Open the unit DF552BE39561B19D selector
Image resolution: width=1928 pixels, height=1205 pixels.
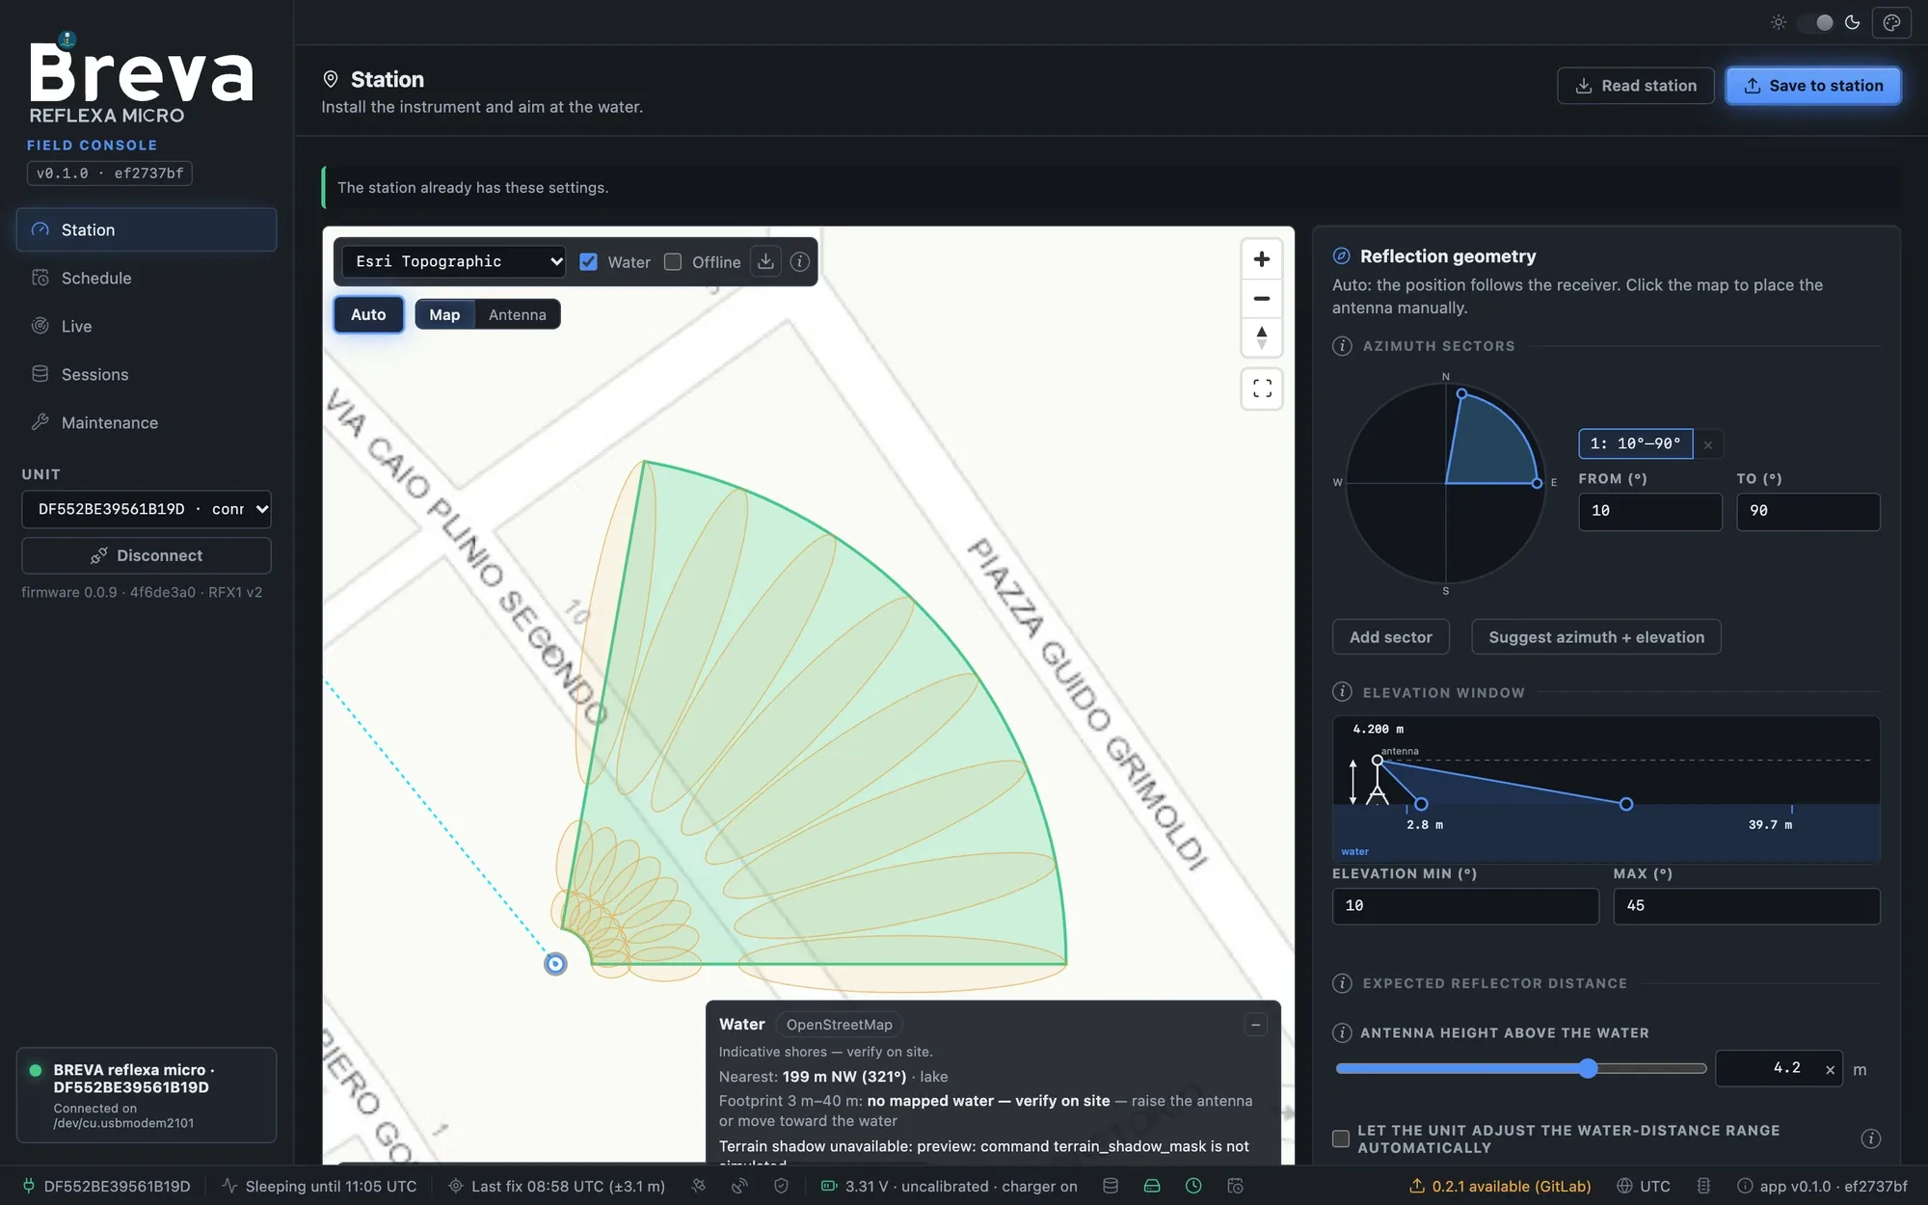click(x=147, y=509)
